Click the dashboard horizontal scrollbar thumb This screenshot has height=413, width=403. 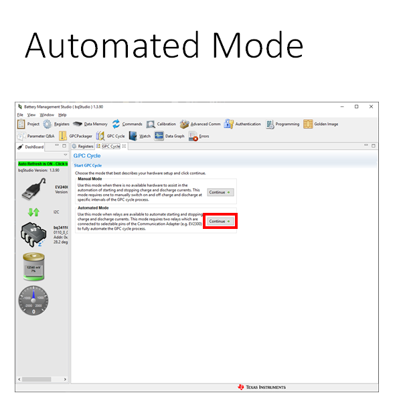coord(36,380)
